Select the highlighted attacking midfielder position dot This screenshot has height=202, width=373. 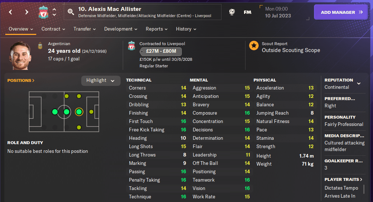79,112
